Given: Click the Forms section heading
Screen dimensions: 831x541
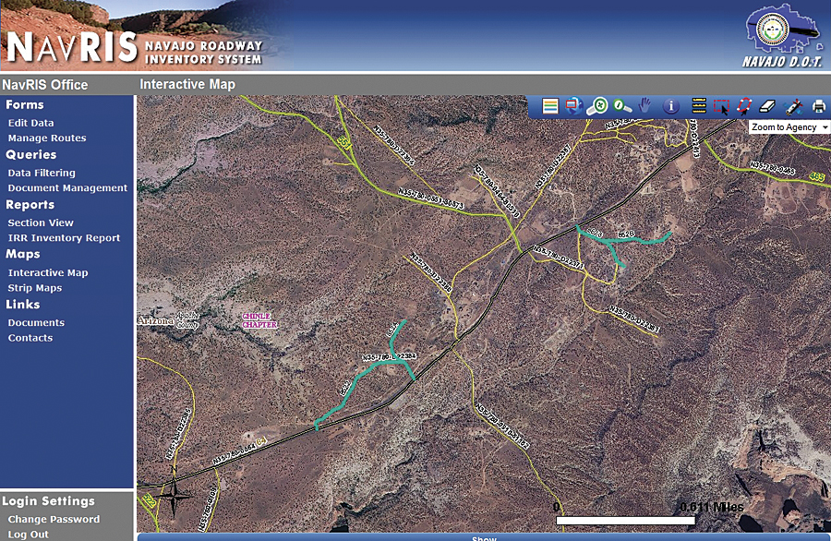Looking at the screenshot, I should point(24,105).
